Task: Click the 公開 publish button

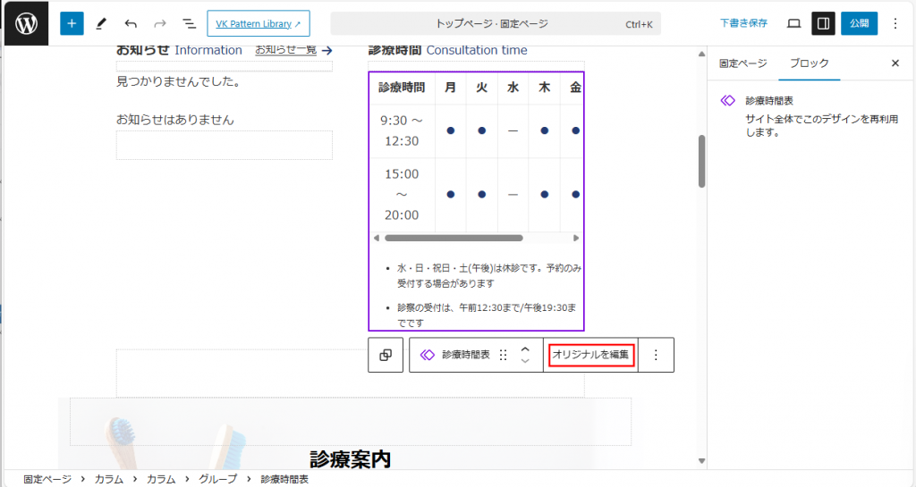Action: (x=859, y=23)
